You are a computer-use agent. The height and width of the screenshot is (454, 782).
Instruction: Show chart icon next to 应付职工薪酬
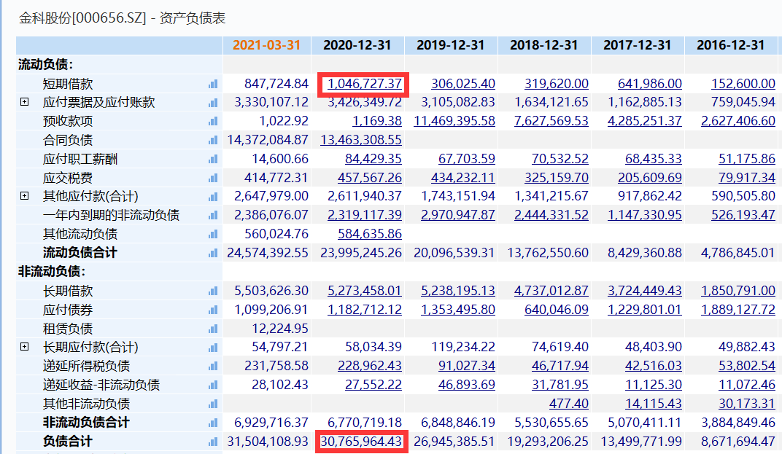(x=213, y=159)
